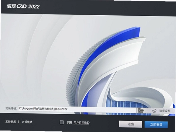Screen dimensions: 176x132
Task: Click on C:\Program Files in the path box
Action: click(x=29, y=109)
